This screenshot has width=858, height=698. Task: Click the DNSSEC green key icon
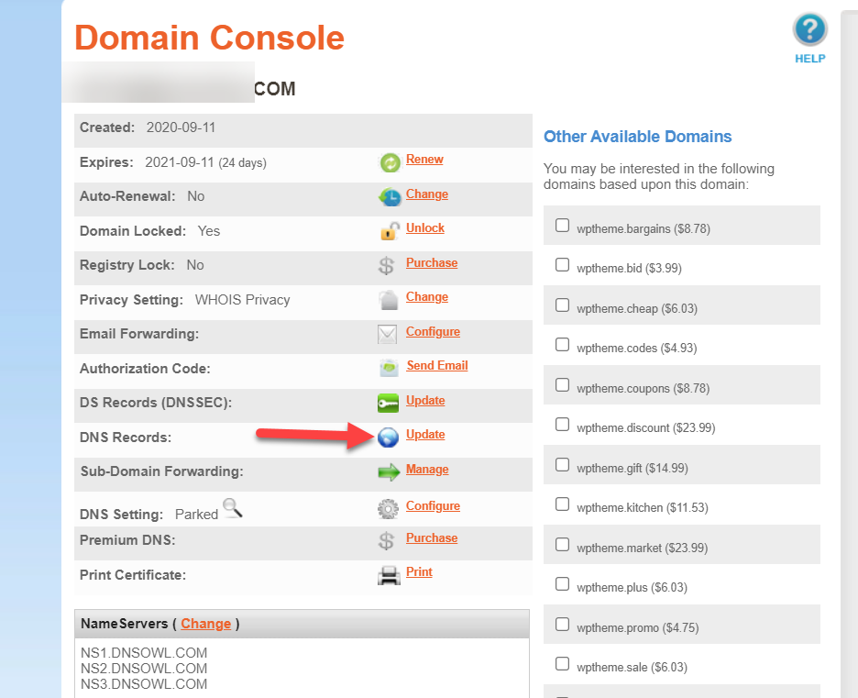(388, 404)
